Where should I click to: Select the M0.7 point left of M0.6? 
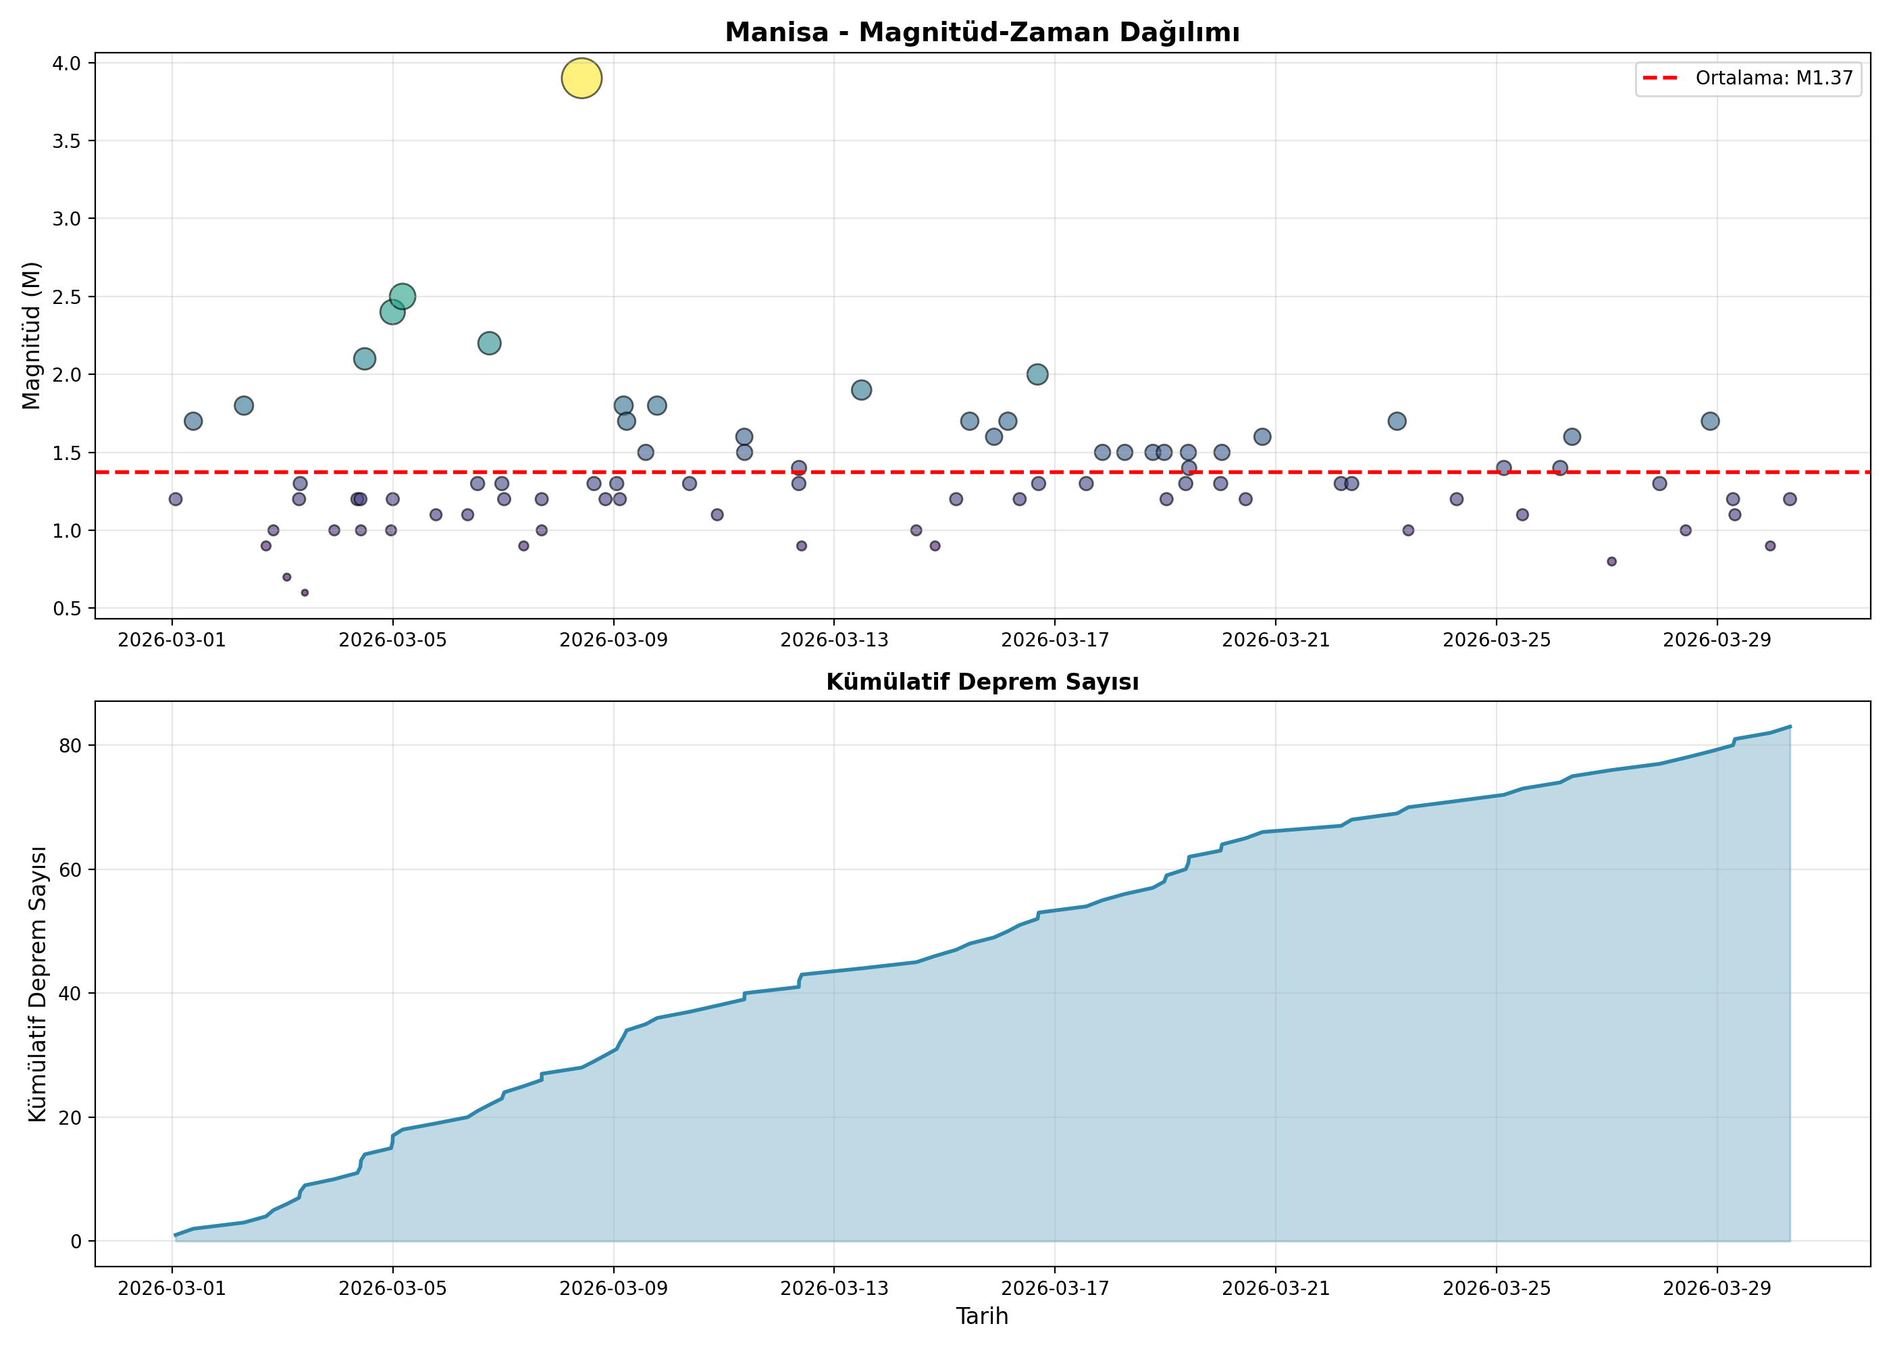coord(287,578)
